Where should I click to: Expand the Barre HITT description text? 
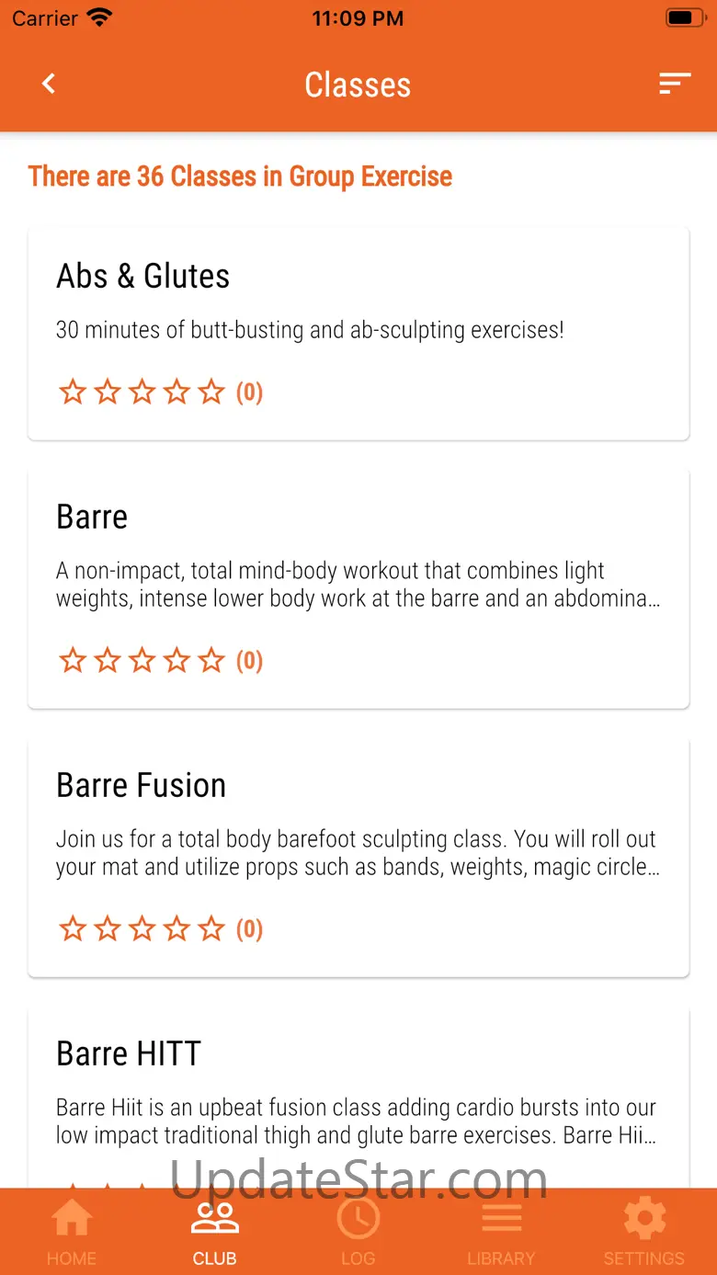358,1121
